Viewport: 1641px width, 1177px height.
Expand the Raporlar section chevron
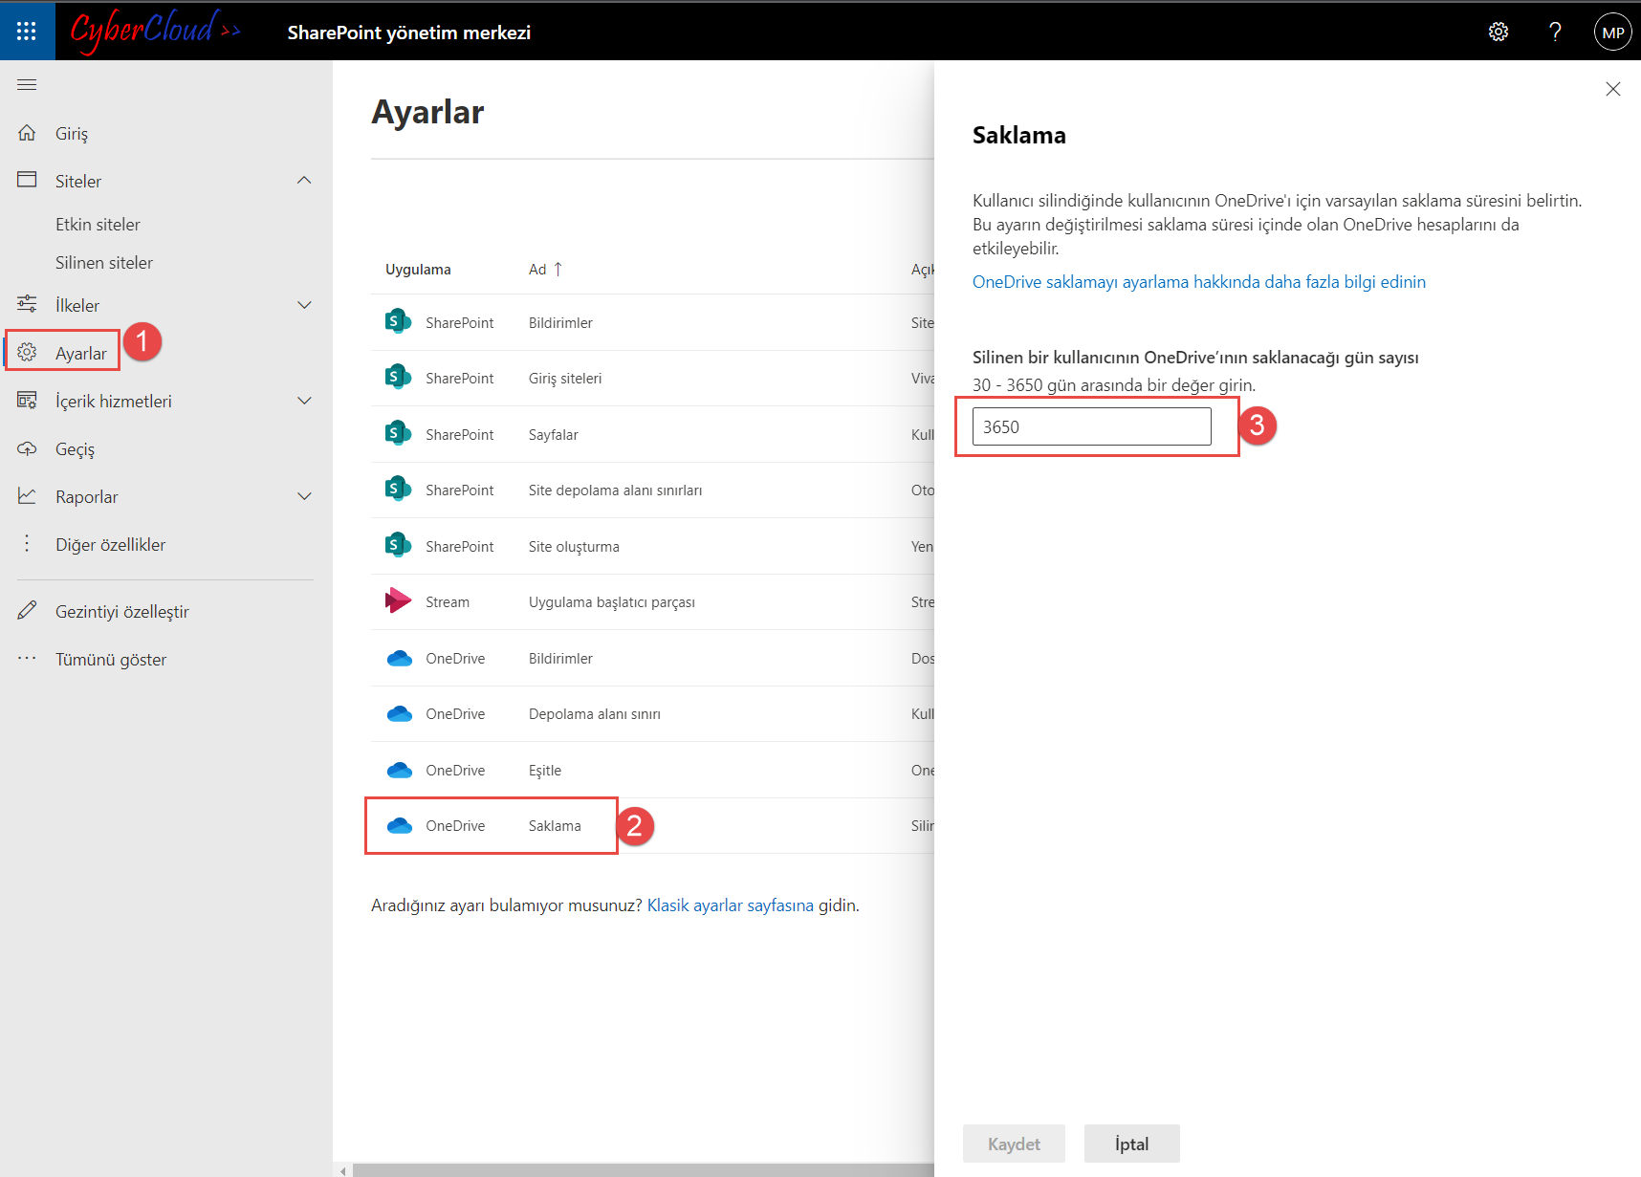tap(304, 496)
